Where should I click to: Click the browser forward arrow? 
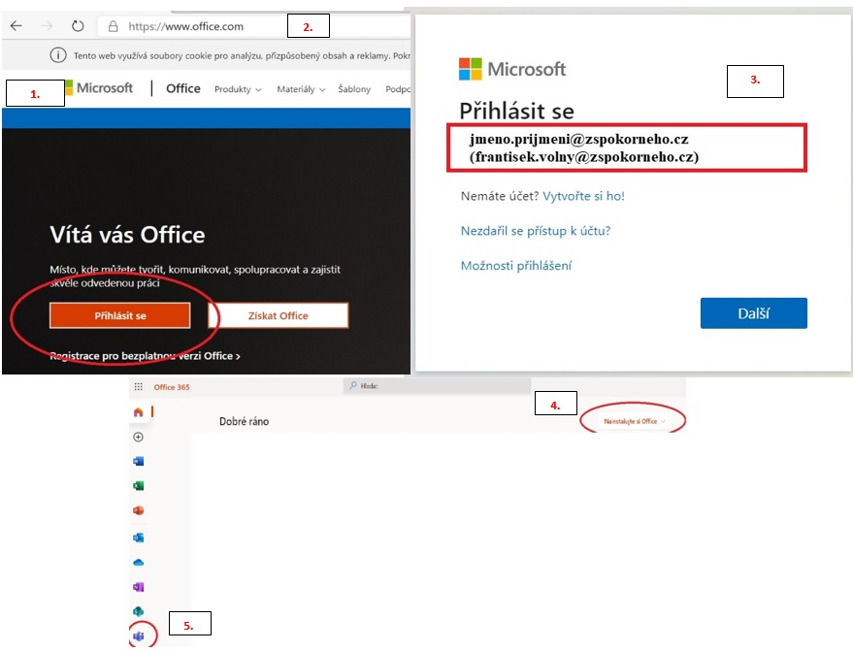coord(48,25)
